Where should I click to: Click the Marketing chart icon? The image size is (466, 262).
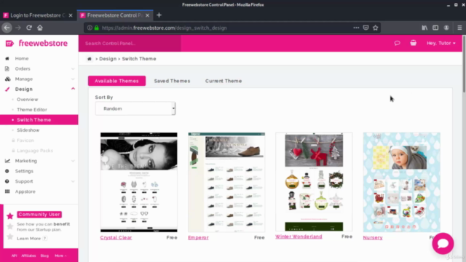pyautogui.click(x=7, y=161)
